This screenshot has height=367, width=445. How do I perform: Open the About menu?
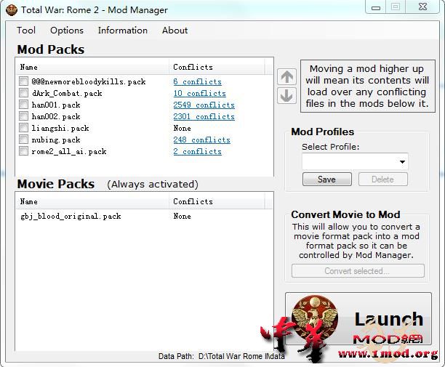click(x=175, y=31)
